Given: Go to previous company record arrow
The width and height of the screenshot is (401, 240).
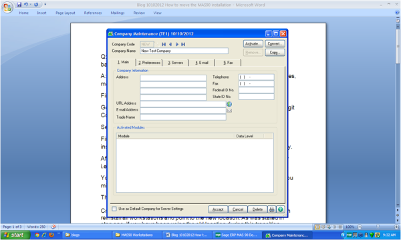Looking at the screenshot, I should click(x=170, y=44).
